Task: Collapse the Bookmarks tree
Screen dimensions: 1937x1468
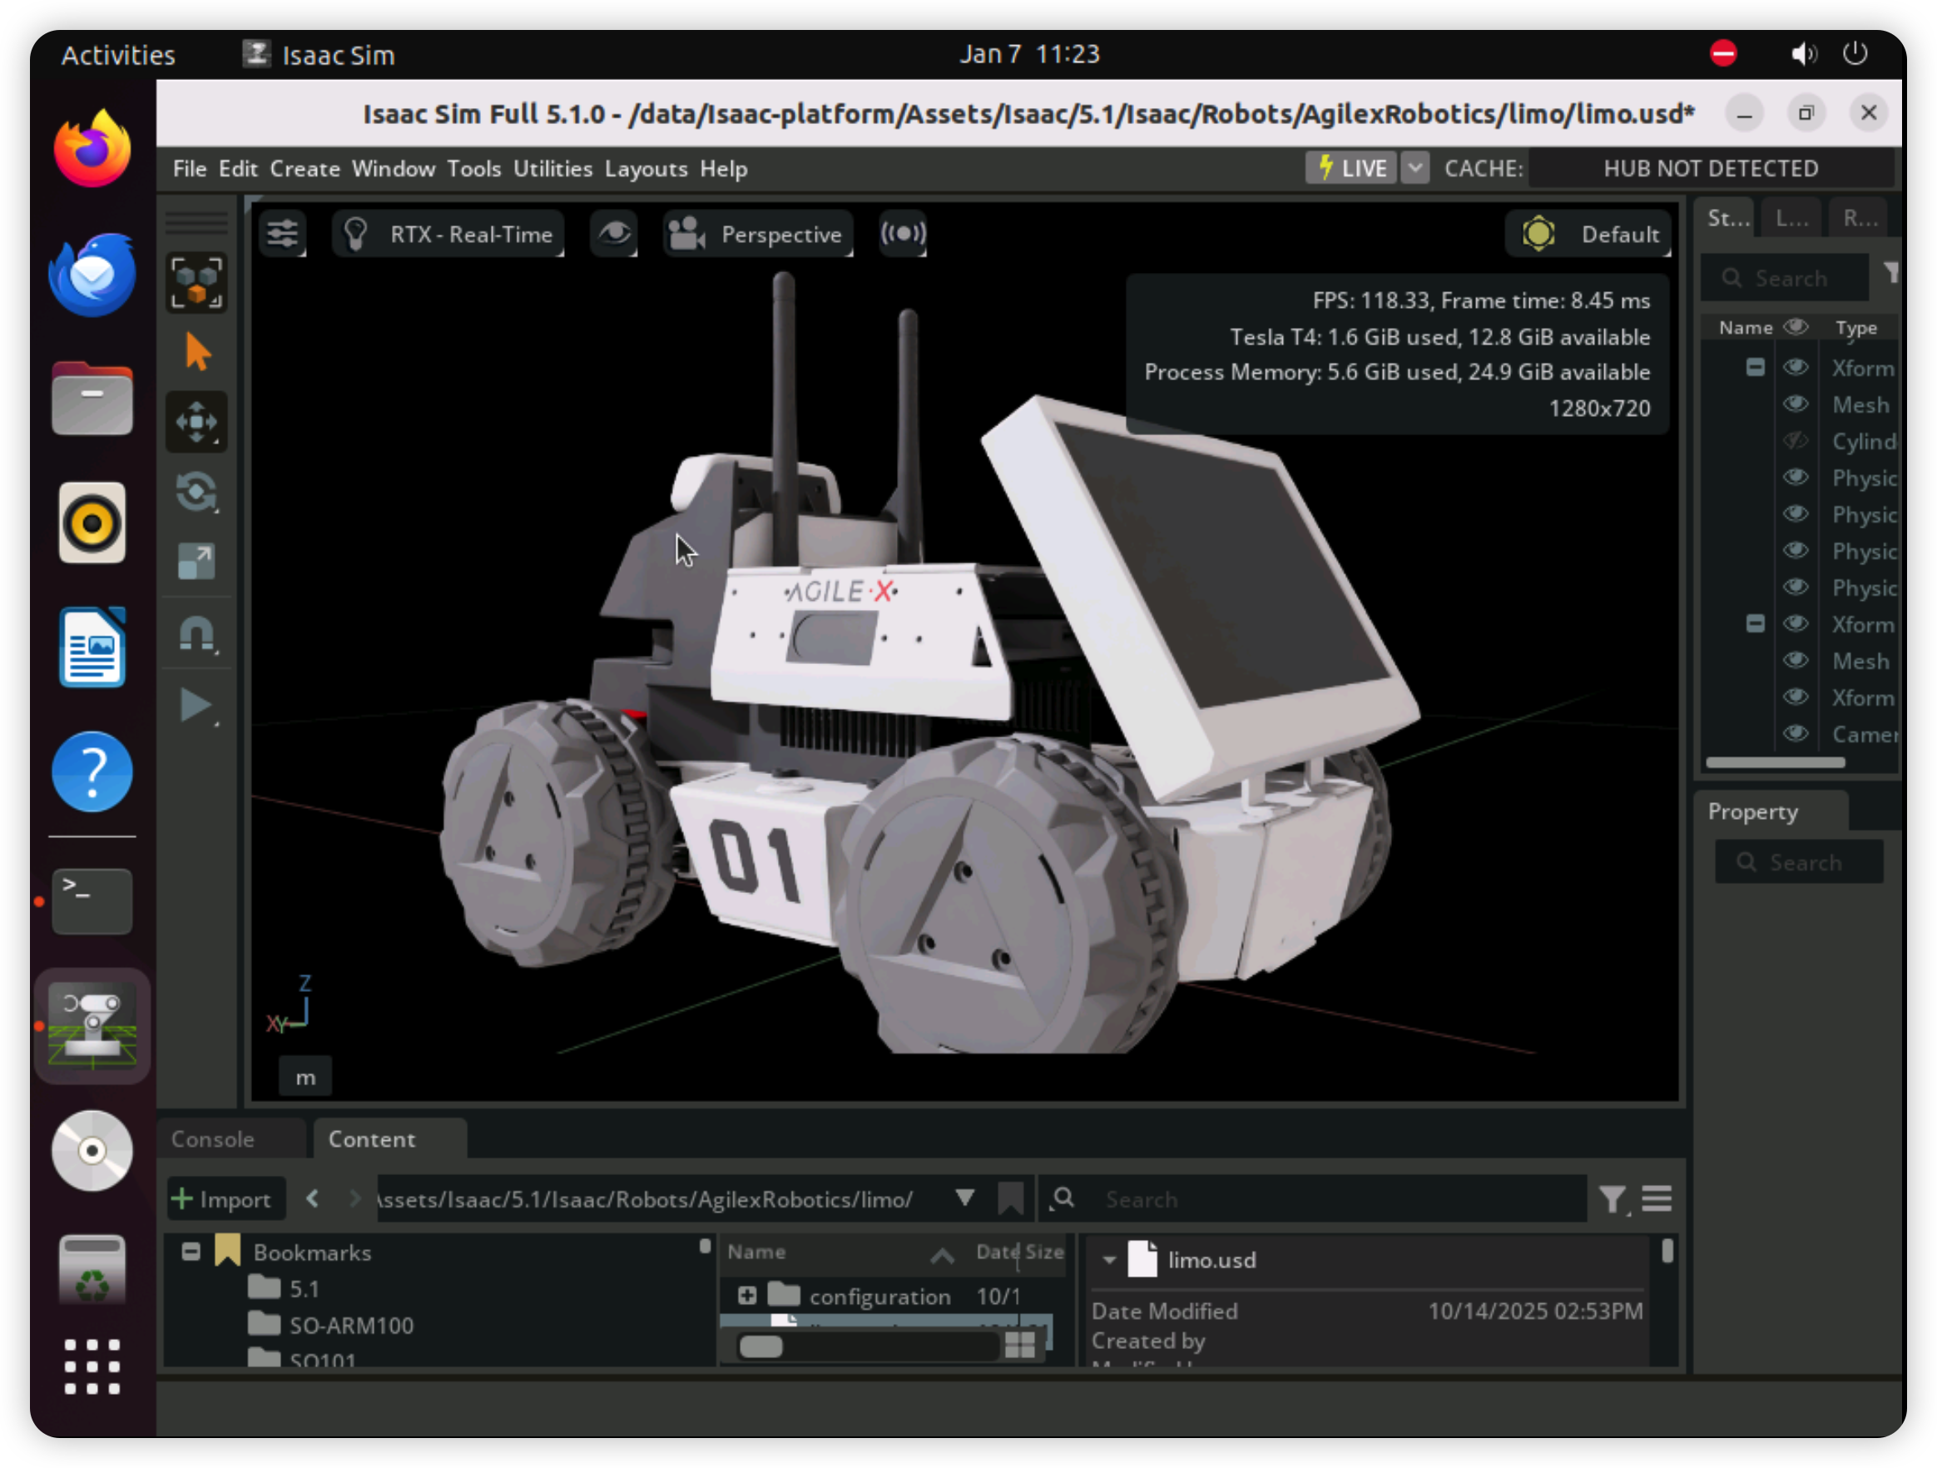Action: pyautogui.click(x=191, y=1252)
